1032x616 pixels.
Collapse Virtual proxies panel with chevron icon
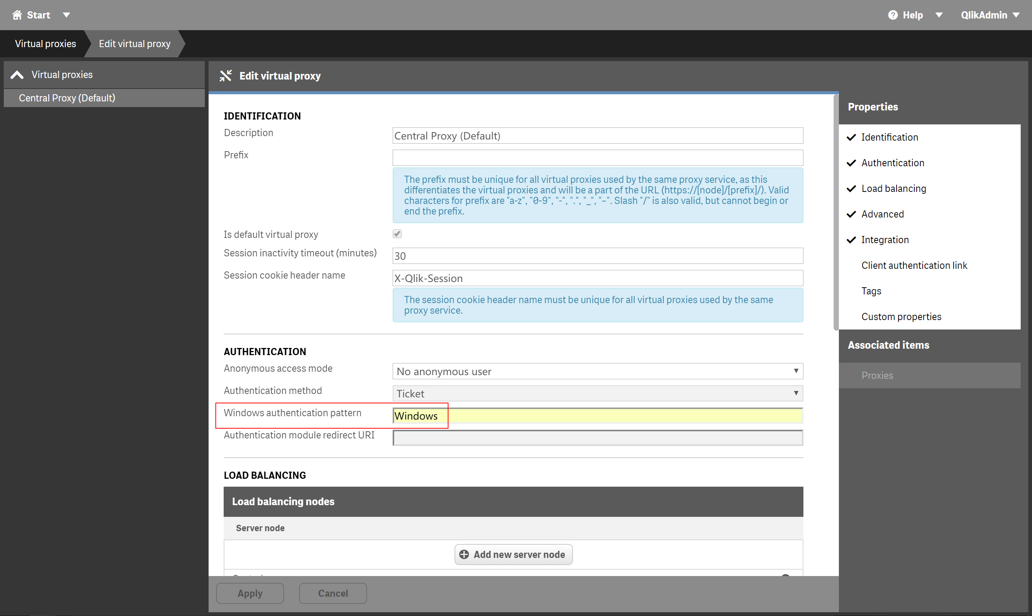coord(17,75)
